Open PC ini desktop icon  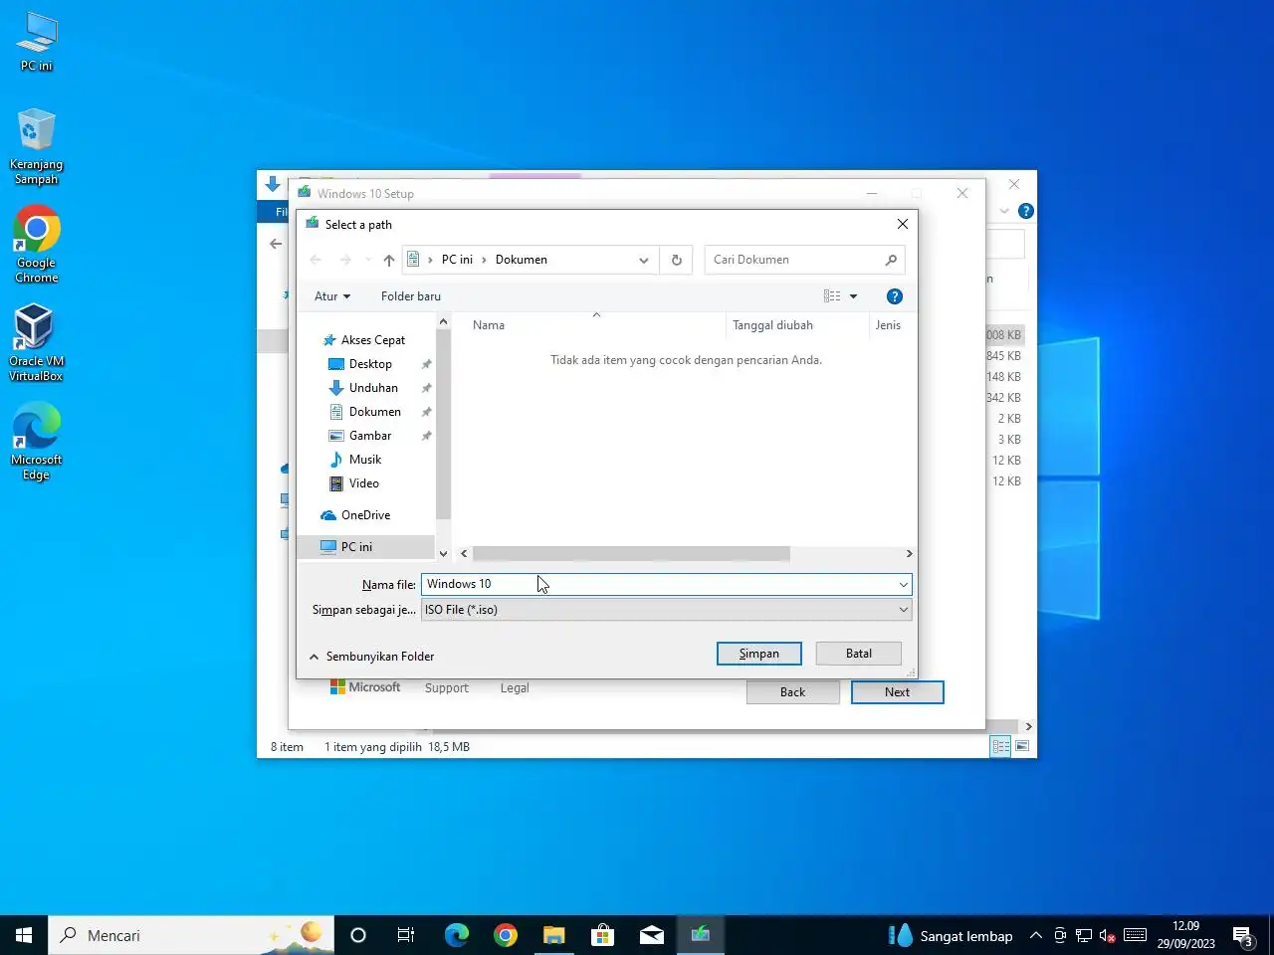point(37,42)
